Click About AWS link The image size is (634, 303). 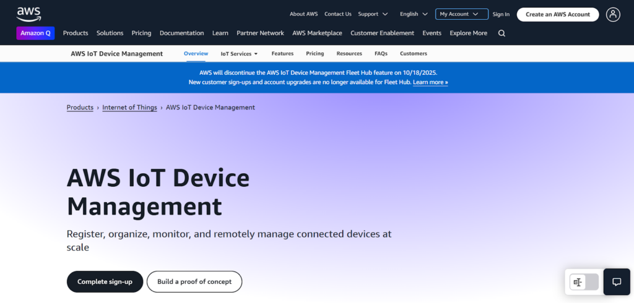[x=303, y=14]
